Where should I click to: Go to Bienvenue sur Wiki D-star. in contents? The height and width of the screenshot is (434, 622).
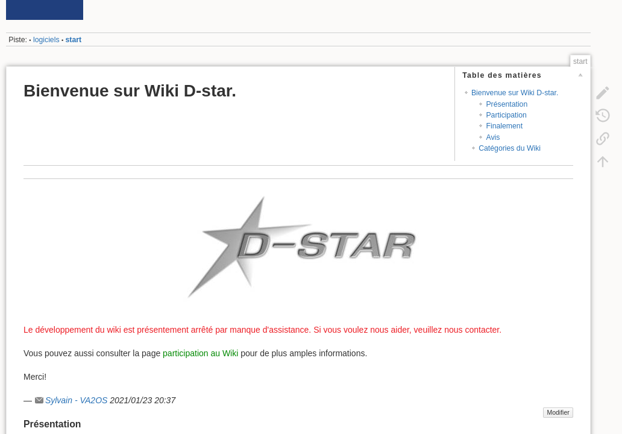click(515, 92)
